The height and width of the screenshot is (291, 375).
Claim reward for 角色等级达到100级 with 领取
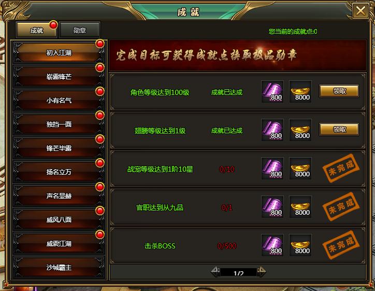[x=339, y=91]
